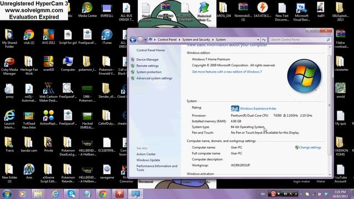
Task: Click Change settings for computer name
Action: (x=310, y=148)
